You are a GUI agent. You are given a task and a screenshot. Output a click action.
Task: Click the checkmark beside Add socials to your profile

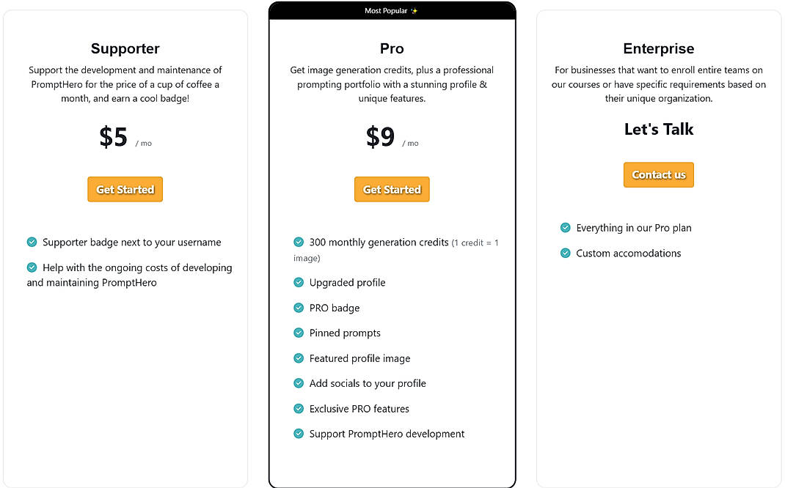click(x=299, y=383)
